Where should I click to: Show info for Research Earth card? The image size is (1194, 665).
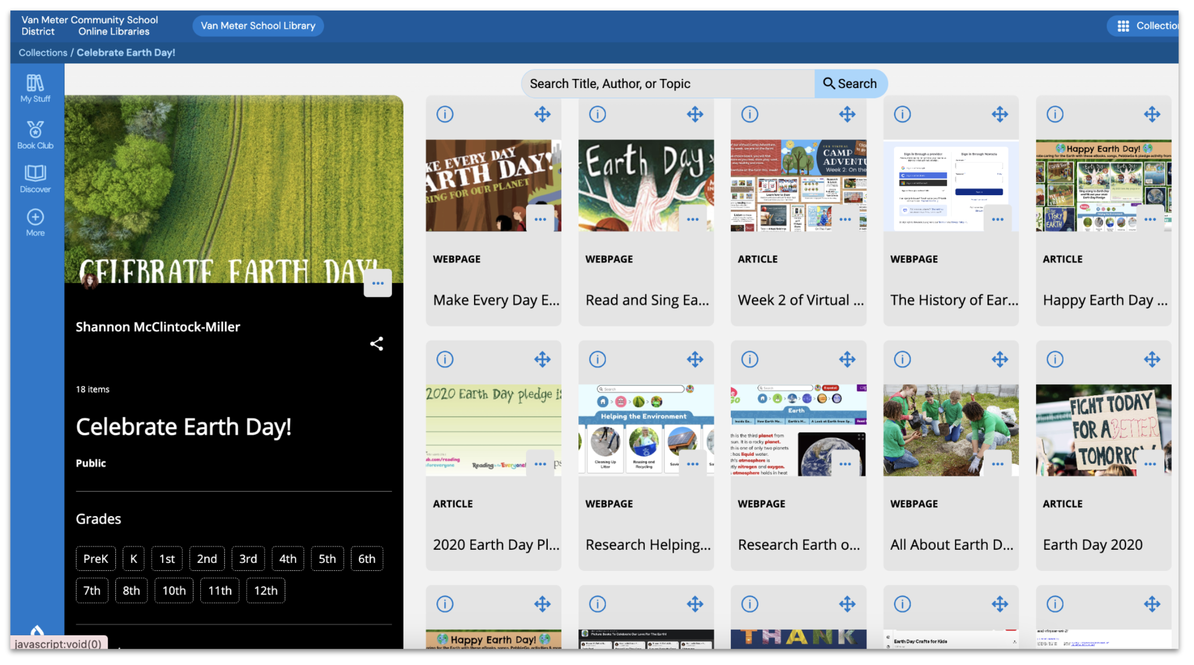[x=750, y=359]
